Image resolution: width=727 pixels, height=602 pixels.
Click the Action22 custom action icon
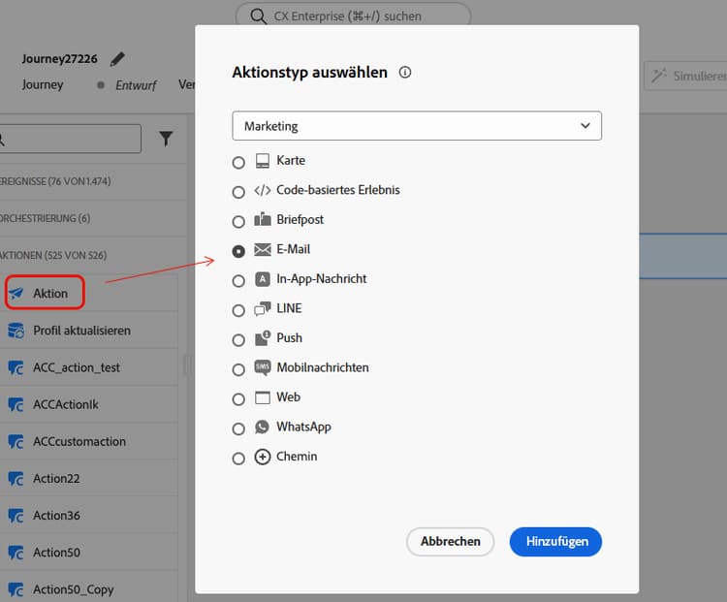pyautogui.click(x=16, y=479)
